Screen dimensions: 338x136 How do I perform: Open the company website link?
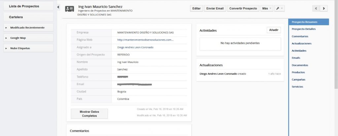tap(145, 40)
